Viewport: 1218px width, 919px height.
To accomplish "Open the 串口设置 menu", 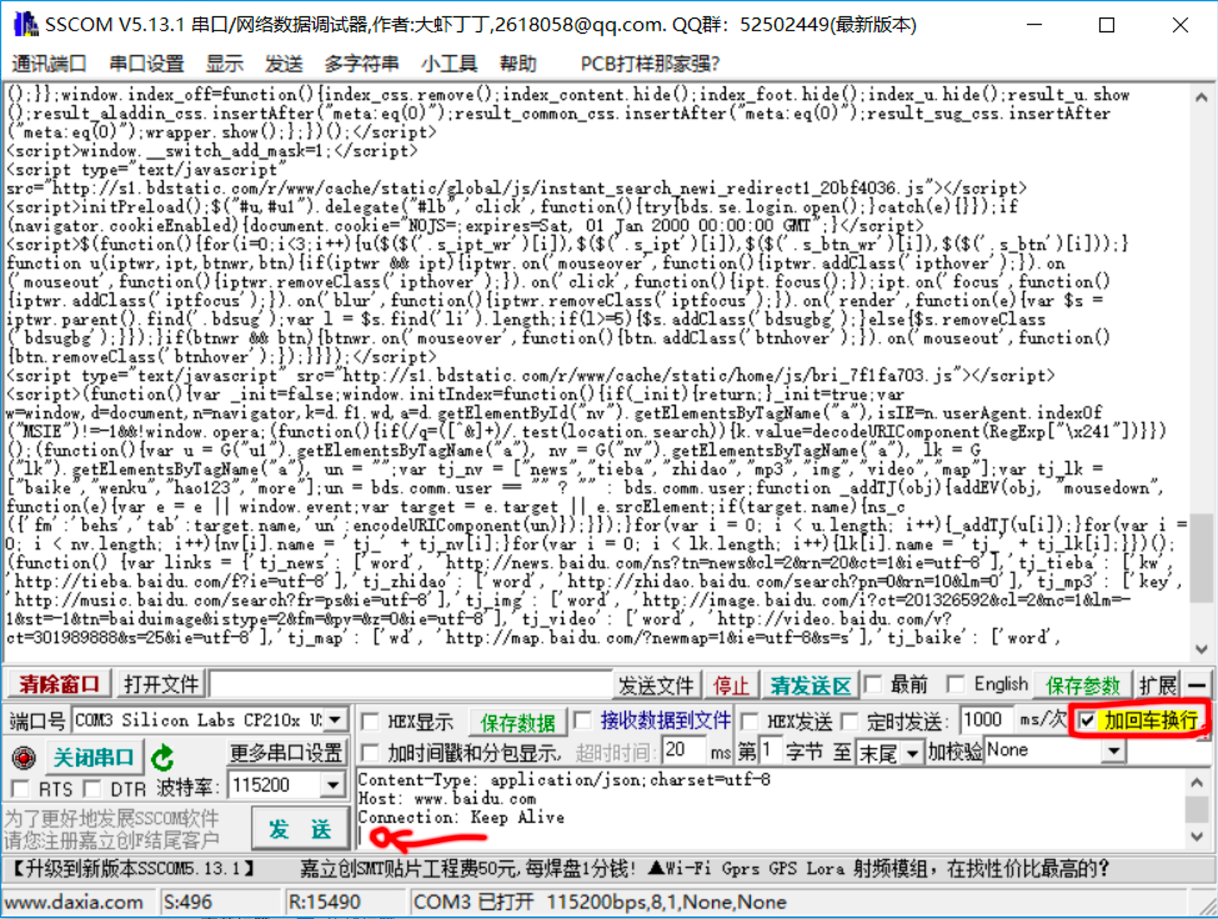I will [x=146, y=64].
